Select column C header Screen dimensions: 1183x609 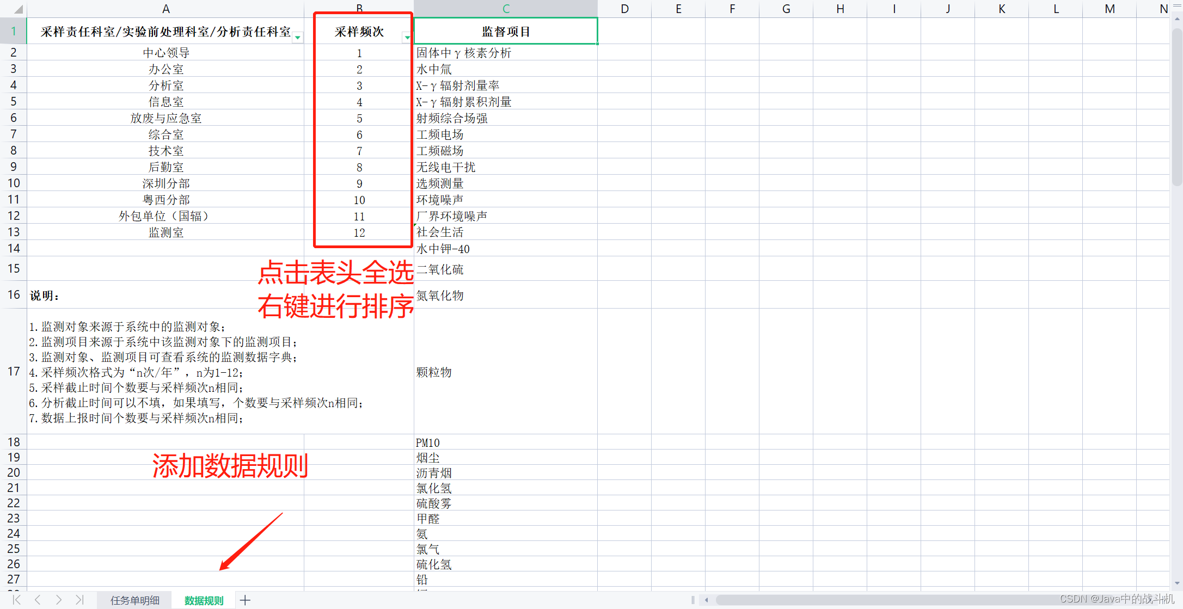click(x=506, y=9)
